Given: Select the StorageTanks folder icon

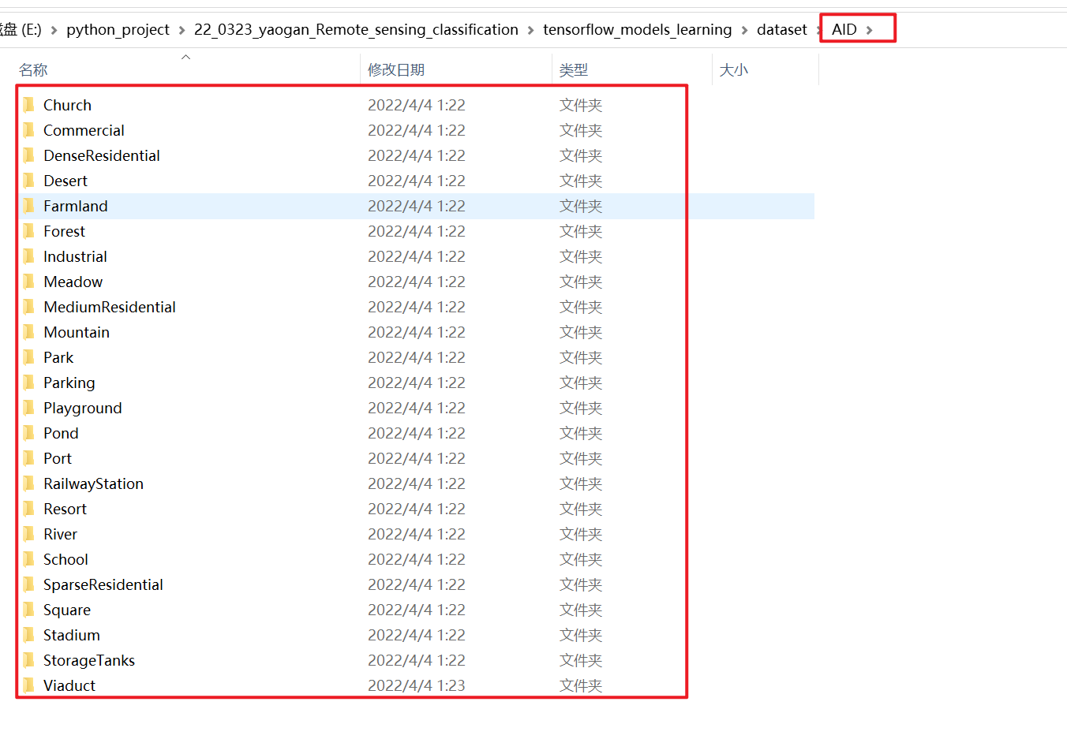Looking at the screenshot, I should 28,660.
